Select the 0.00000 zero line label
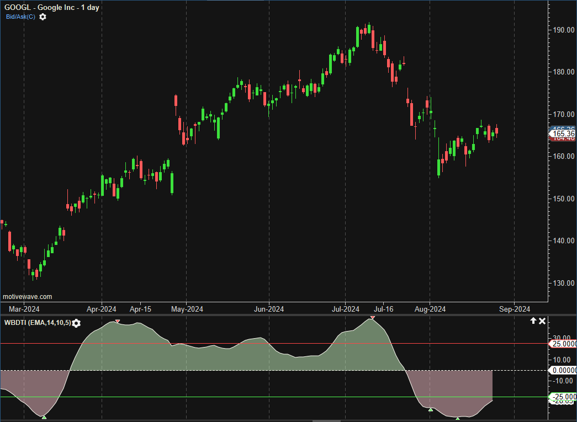This screenshot has height=422, width=577. [563, 370]
